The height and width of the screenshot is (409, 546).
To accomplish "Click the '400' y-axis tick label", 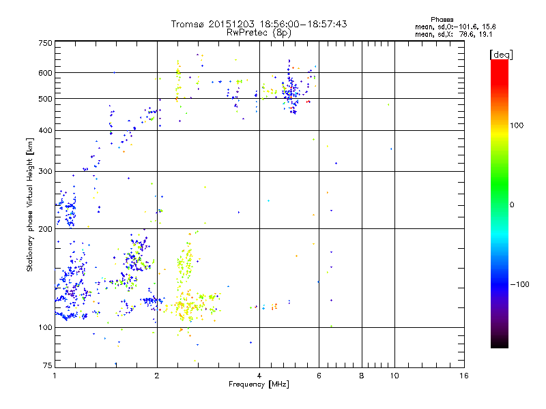I will tap(45, 131).
